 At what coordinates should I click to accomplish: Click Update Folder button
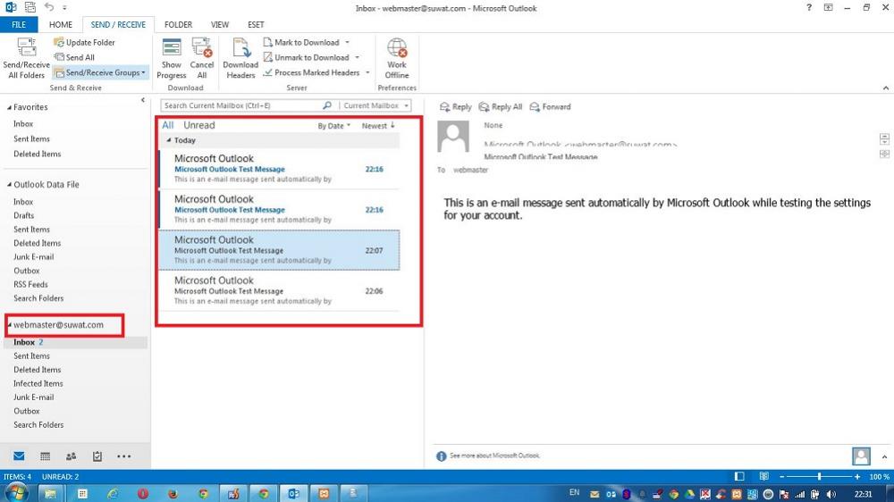coord(84,42)
